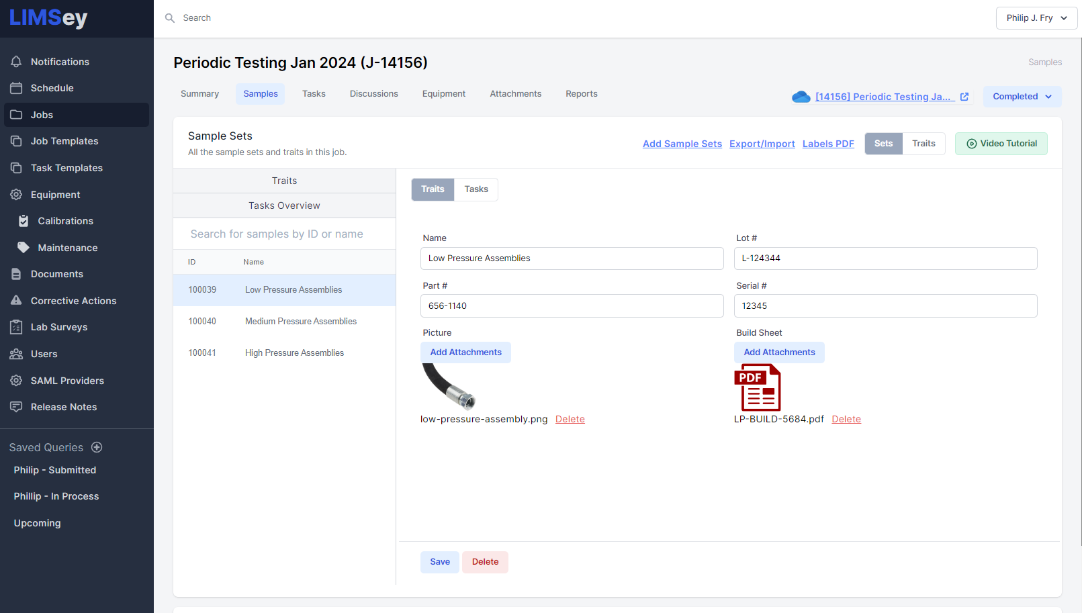
Task: Click the Job Templates copy icon
Action: coord(16,141)
